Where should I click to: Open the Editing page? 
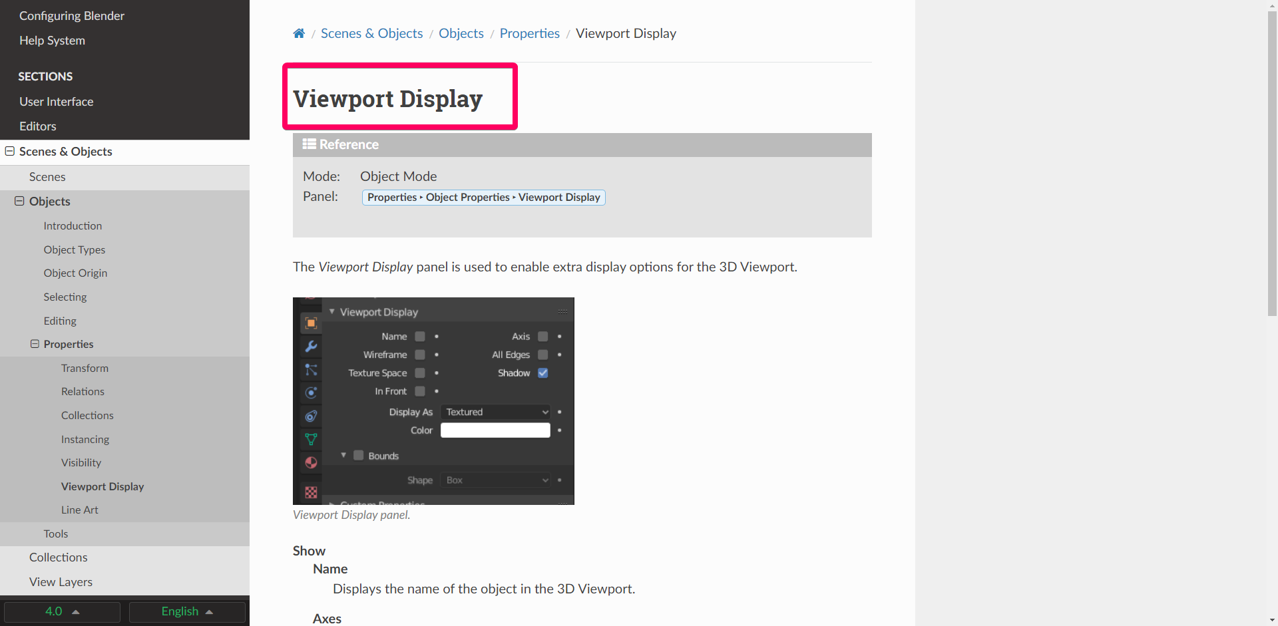point(60,321)
